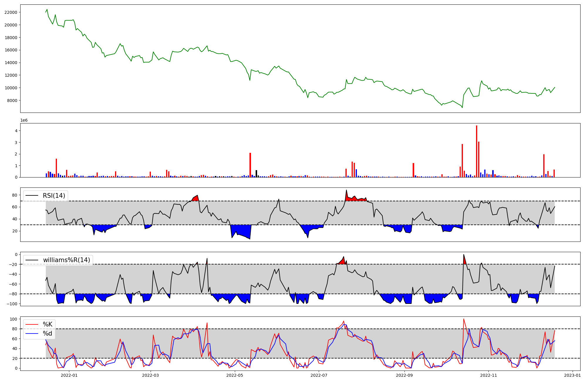Click the 20000 price axis label
This screenshot has width=587, height=382.
(11, 25)
